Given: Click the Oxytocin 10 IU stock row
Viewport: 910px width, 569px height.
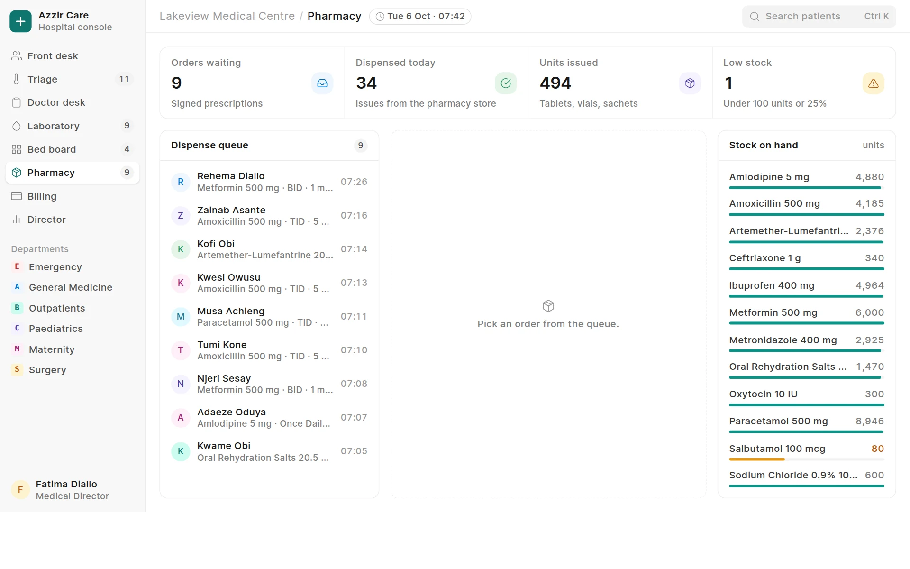Looking at the screenshot, I should [x=807, y=398].
